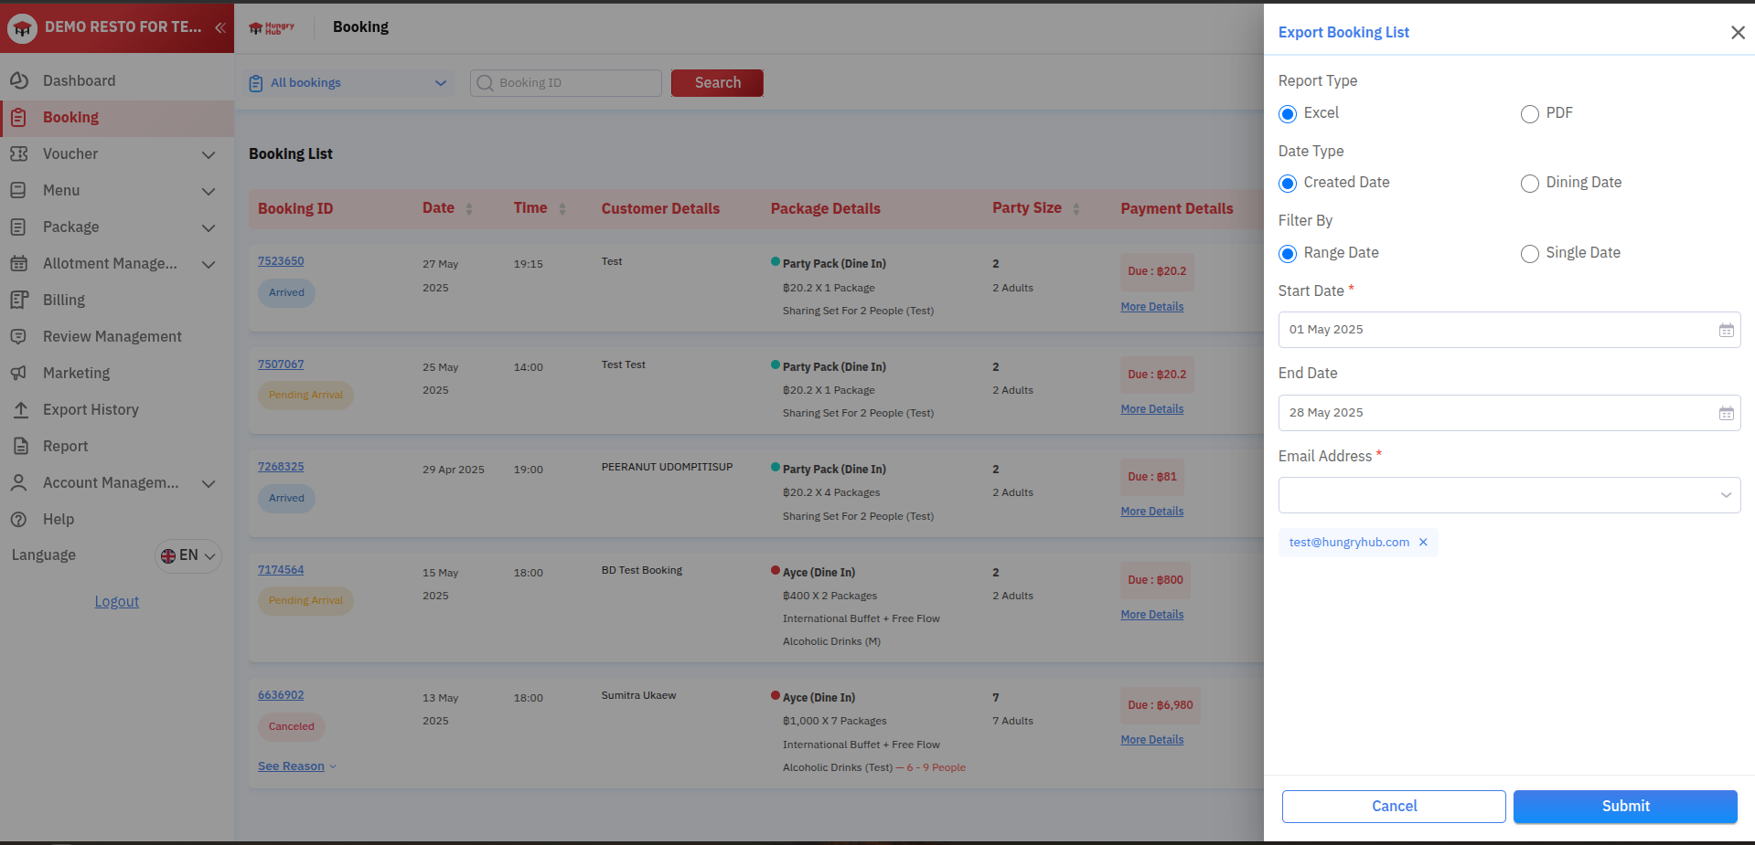Open Review Management menu item

pyautogui.click(x=112, y=336)
